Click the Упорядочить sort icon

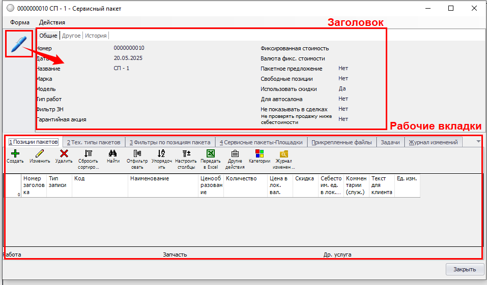pyautogui.click(x=161, y=153)
